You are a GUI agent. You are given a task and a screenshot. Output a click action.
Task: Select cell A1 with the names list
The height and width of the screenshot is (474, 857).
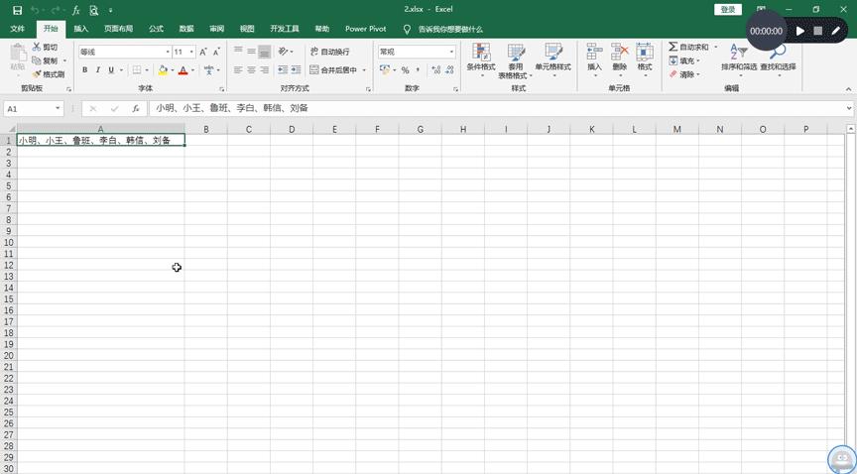click(99, 141)
